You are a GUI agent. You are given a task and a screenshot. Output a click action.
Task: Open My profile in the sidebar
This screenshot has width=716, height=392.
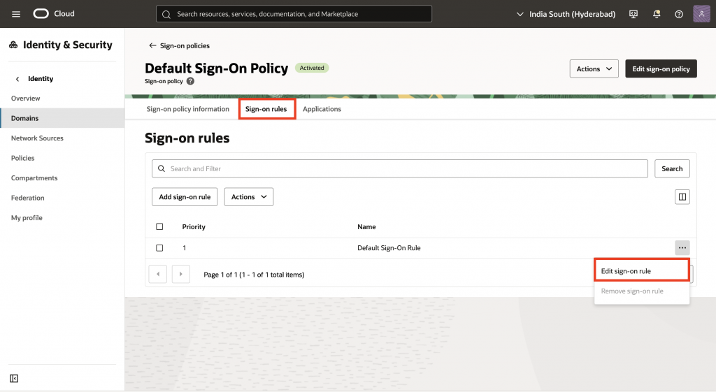point(27,218)
